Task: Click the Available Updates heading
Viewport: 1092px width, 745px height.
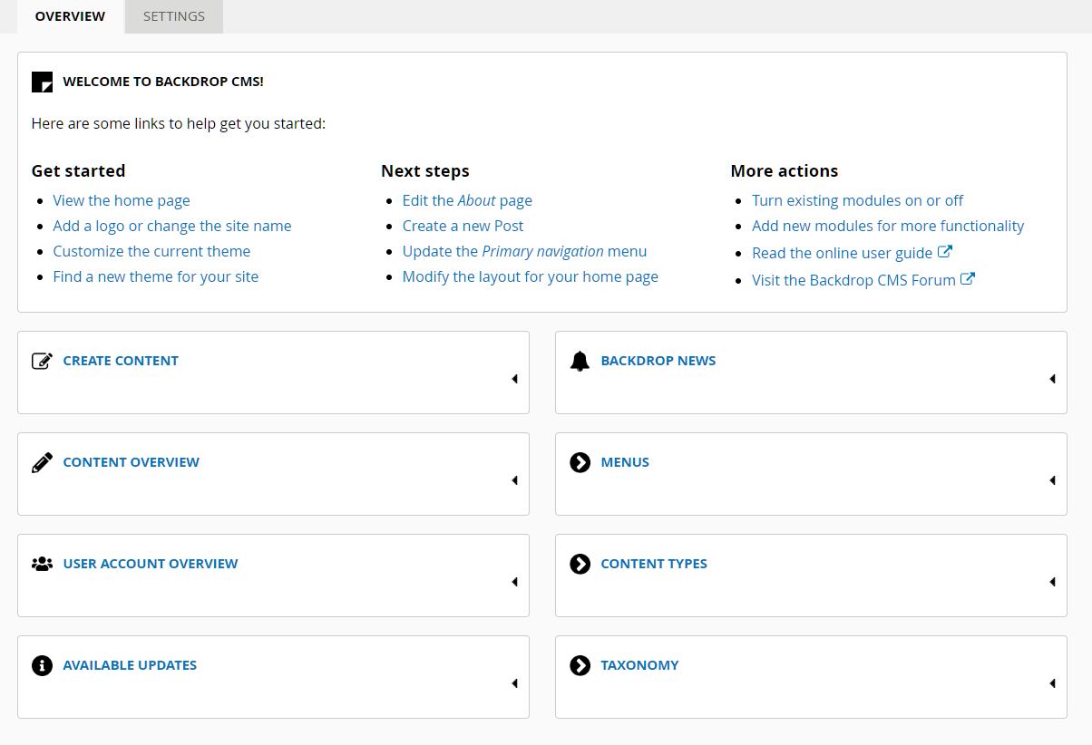Action: (130, 665)
